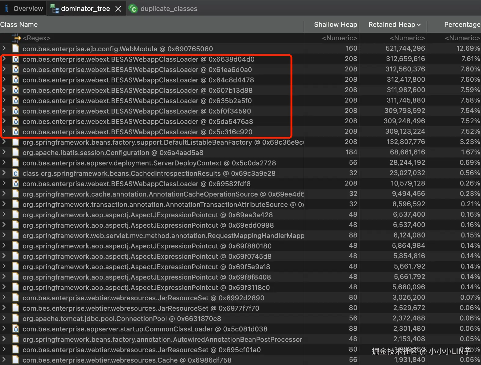Image resolution: width=481 pixels, height=365 pixels.
Task: Click the Numeric filter under Retained Heap
Action: [x=407, y=38]
